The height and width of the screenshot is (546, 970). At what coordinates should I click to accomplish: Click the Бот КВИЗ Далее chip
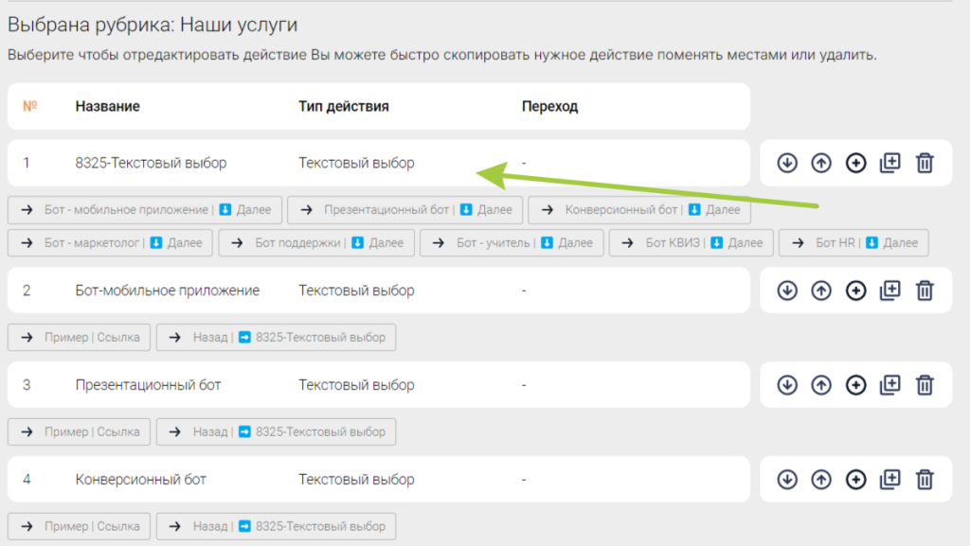coord(691,243)
